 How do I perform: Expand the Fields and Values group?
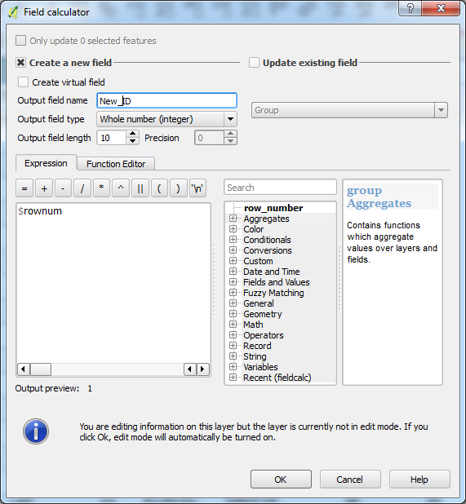pos(233,282)
